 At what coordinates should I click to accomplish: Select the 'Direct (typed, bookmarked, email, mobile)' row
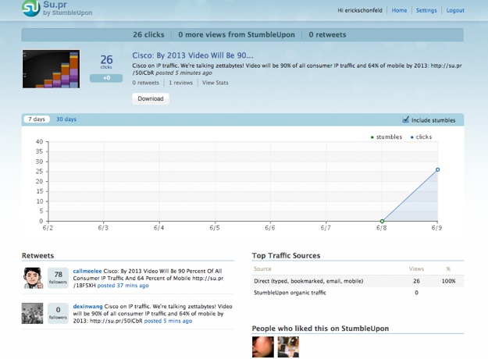tap(358, 281)
